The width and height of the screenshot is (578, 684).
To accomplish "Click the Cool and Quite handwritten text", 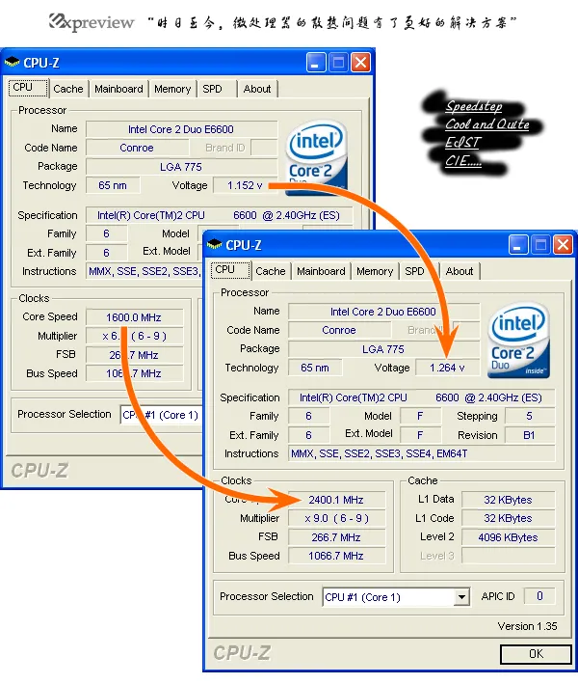I will pos(487,124).
